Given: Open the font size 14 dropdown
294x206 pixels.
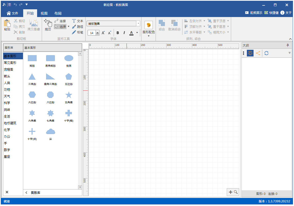Looking at the screenshot, I should 97,33.
